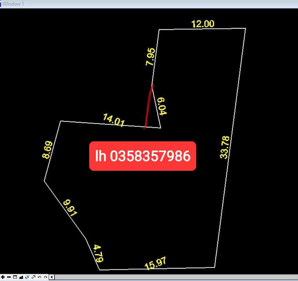
Task: Click the 8.69 dimension label
Action: tap(47, 150)
